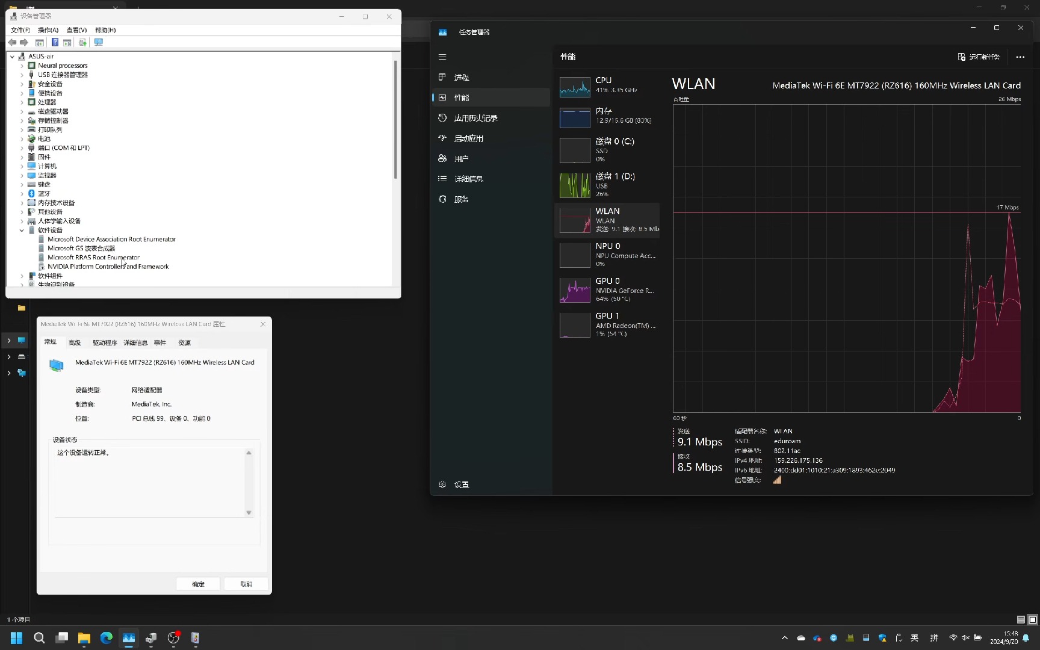Open the three-dot more options menu

[x=1020, y=57]
